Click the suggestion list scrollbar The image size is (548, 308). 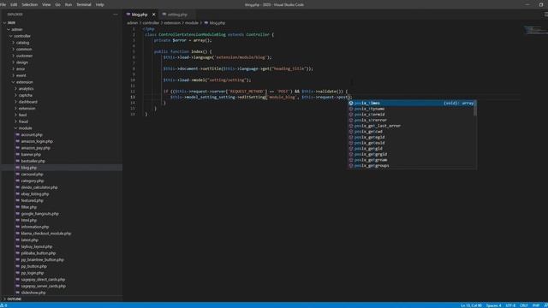pos(475,109)
